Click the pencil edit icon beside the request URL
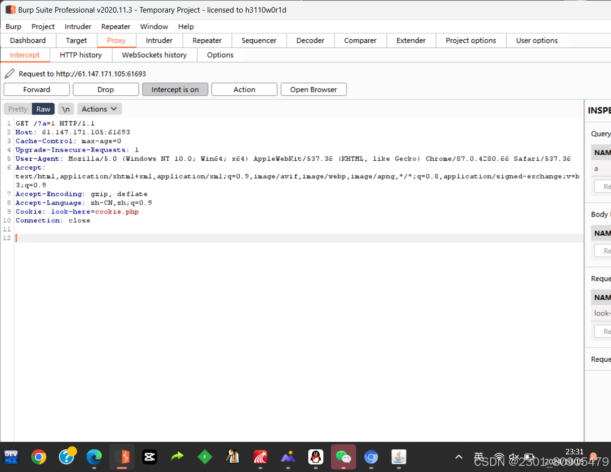Viewport: 611px width, 472px height. [x=9, y=73]
